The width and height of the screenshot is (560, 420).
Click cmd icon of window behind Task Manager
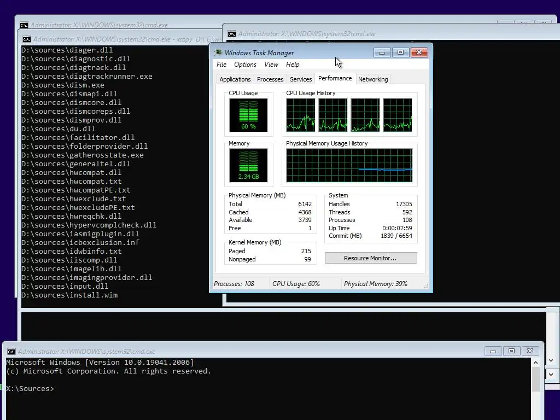[232, 34]
